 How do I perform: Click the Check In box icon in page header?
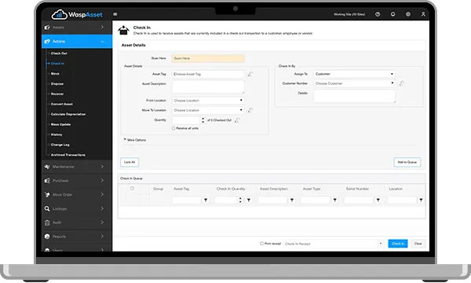123,30
